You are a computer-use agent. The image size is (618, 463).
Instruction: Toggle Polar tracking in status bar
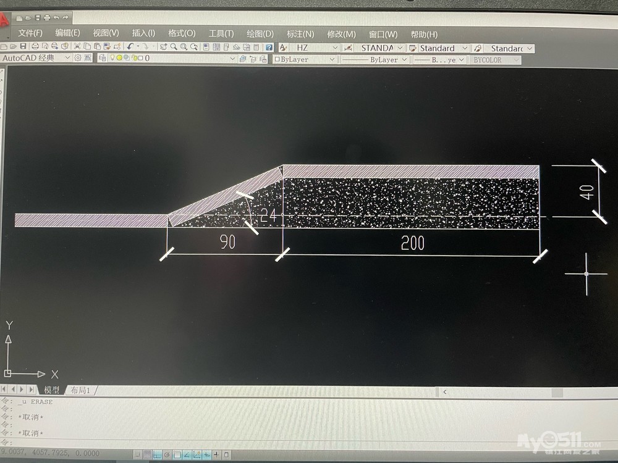click(167, 455)
